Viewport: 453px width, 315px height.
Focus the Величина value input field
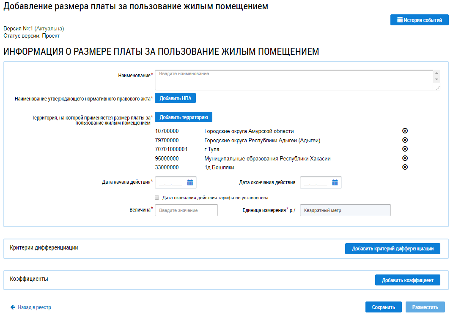click(x=186, y=210)
